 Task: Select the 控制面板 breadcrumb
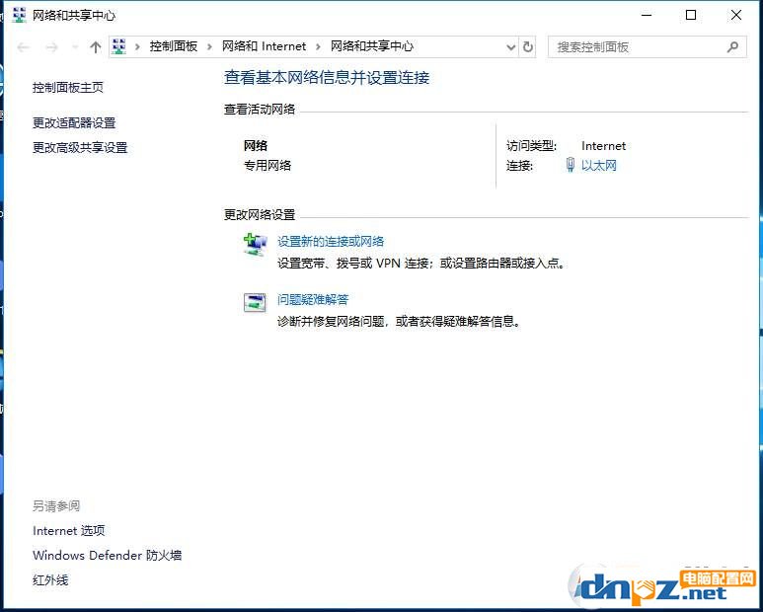point(174,46)
